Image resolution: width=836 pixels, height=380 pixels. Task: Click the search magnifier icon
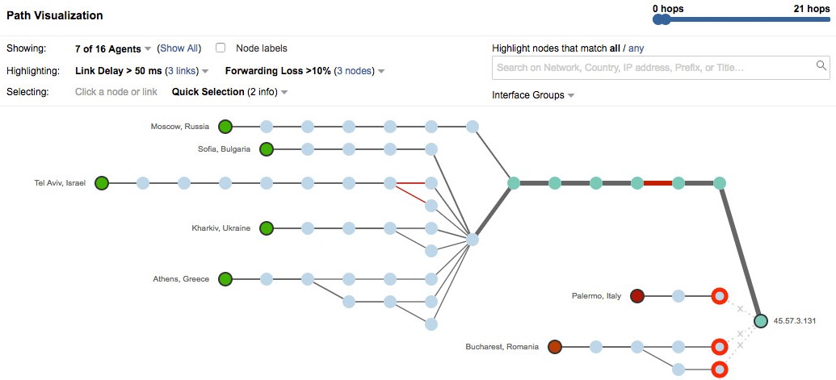click(821, 65)
